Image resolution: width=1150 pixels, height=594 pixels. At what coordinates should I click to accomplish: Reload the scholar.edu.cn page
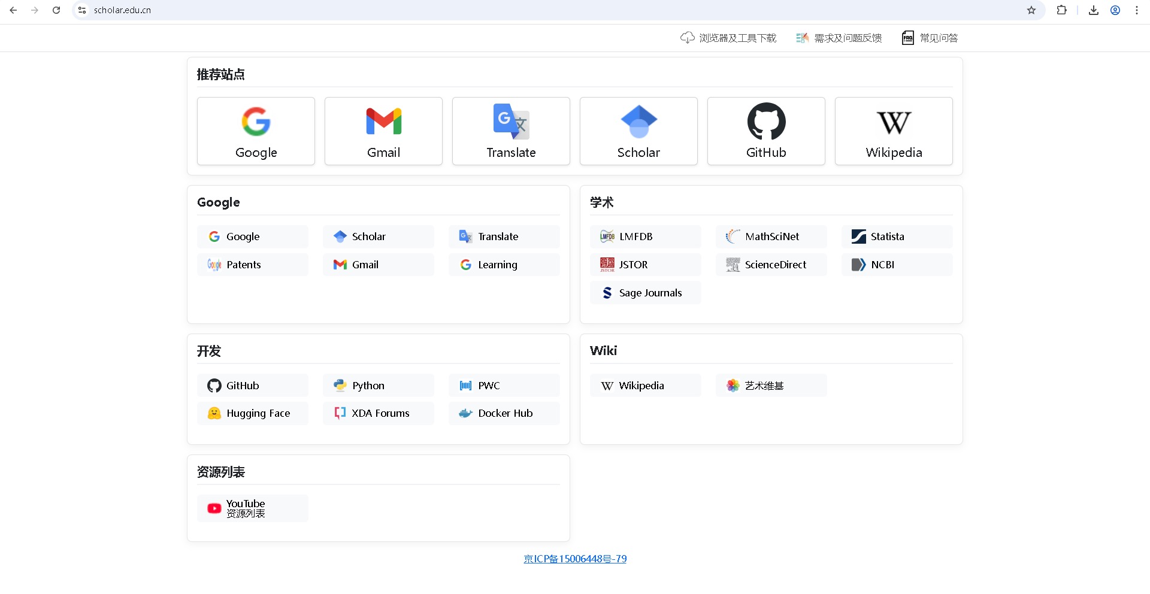[56, 10]
